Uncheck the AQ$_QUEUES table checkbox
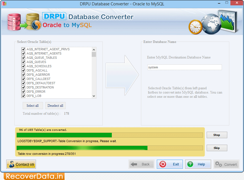The width and height of the screenshot is (244, 180). click(23, 62)
